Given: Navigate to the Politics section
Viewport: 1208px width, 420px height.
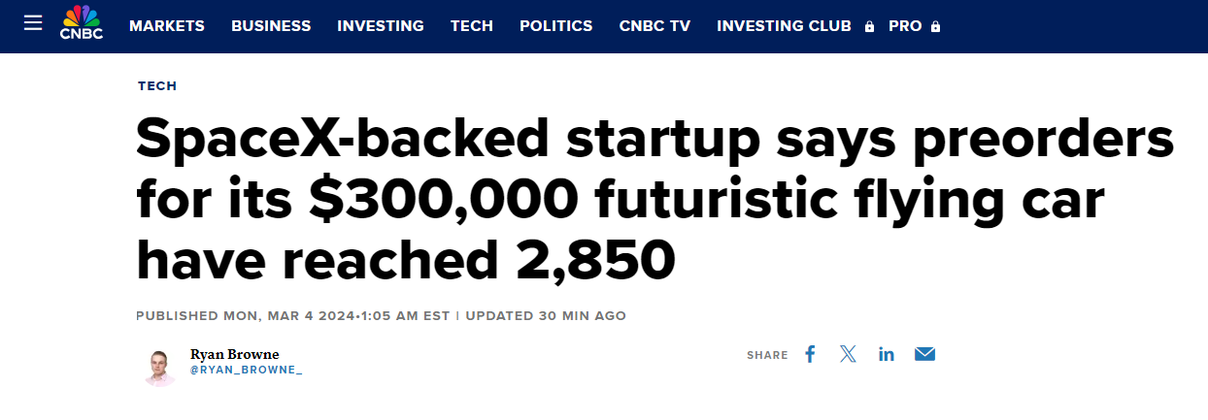Looking at the screenshot, I should coord(556,26).
